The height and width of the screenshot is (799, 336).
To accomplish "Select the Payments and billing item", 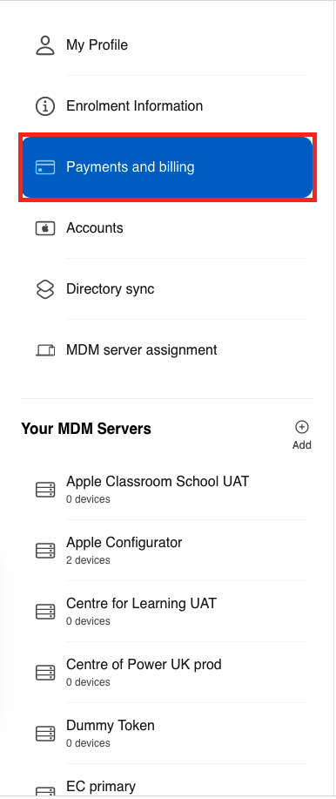I will (x=166, y=167).
